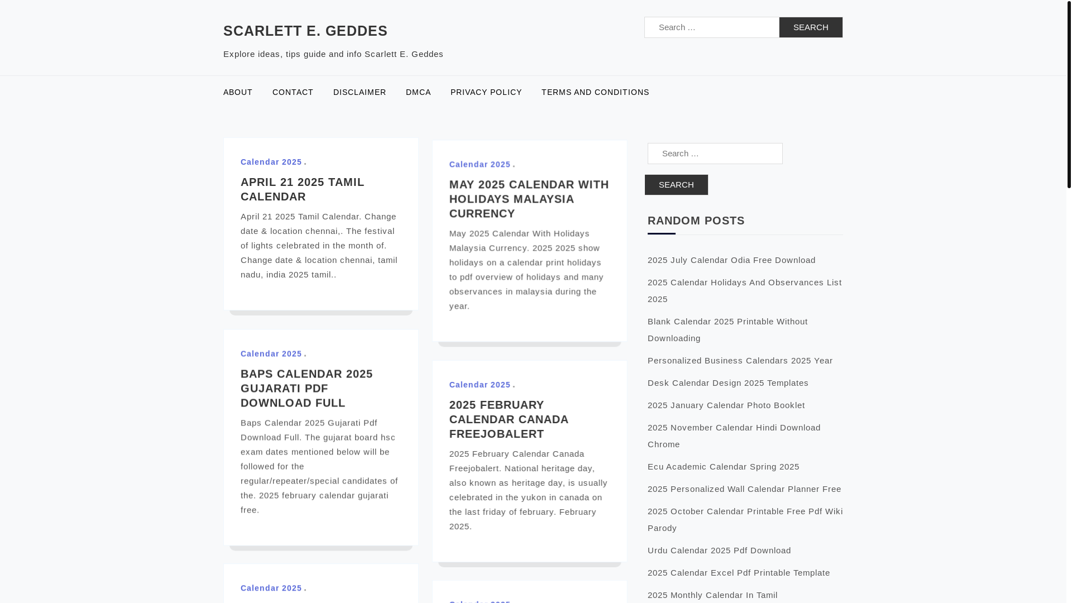Screen dimensions: 1072x603
Task: Open Urdu Calendar 2025 Pdf Download
Action: click(x=719, y=551)
